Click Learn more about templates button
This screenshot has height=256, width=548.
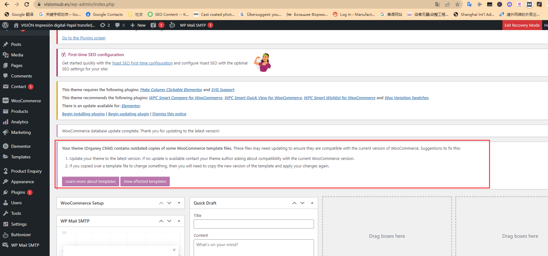pos(91,181)
